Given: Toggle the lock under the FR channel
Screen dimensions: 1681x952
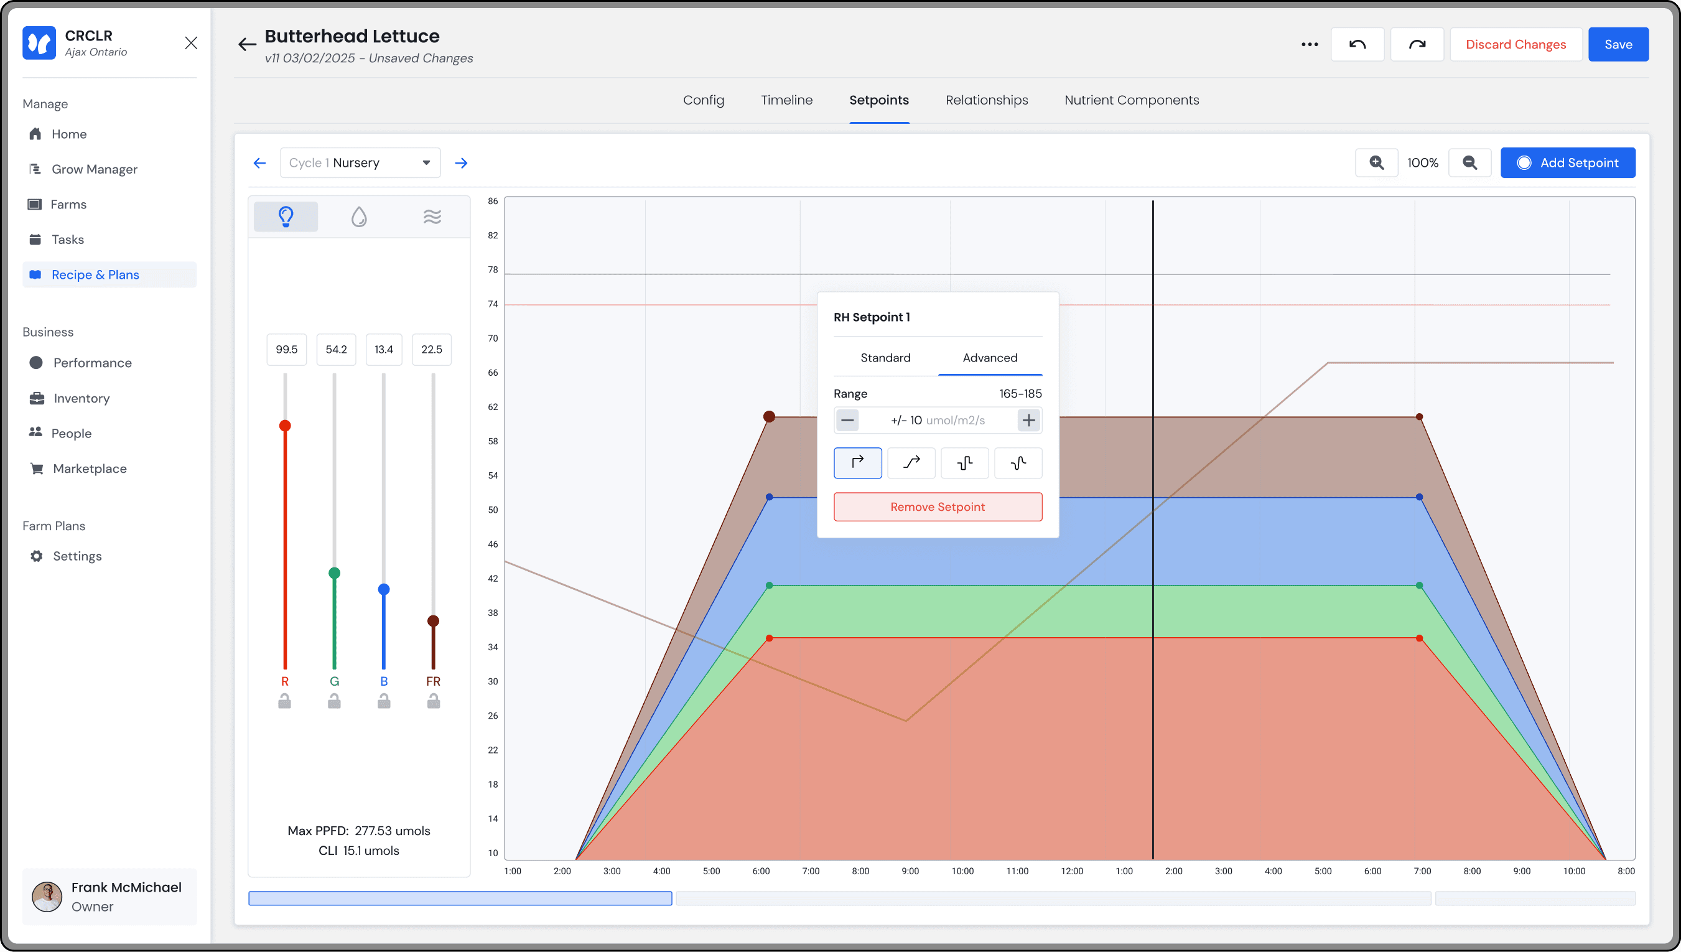Looking at the screenshot, I should [434, 702].
